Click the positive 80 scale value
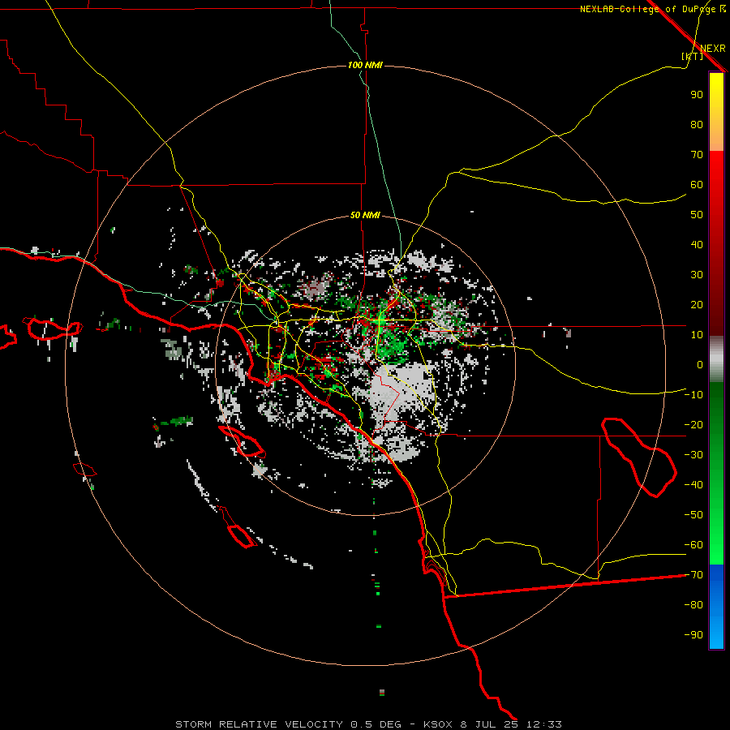The height and width of the screenshot is (730, 730). point(697,124)
